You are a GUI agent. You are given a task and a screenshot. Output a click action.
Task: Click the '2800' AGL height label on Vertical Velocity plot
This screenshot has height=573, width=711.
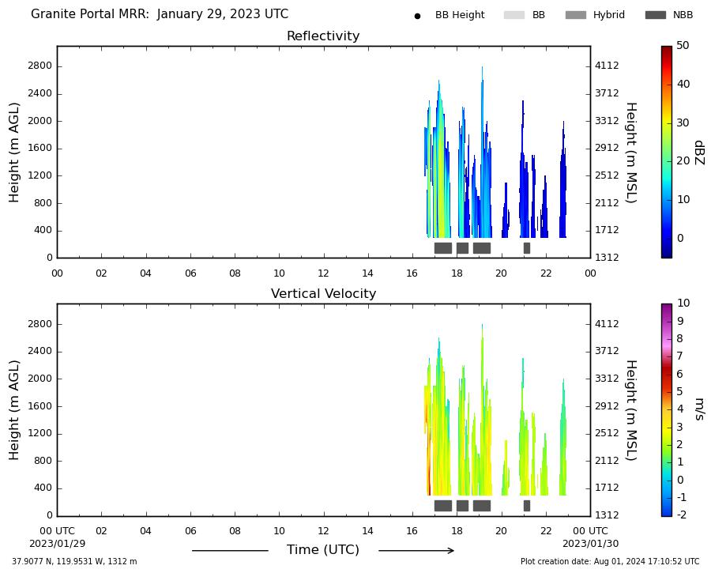40,324
